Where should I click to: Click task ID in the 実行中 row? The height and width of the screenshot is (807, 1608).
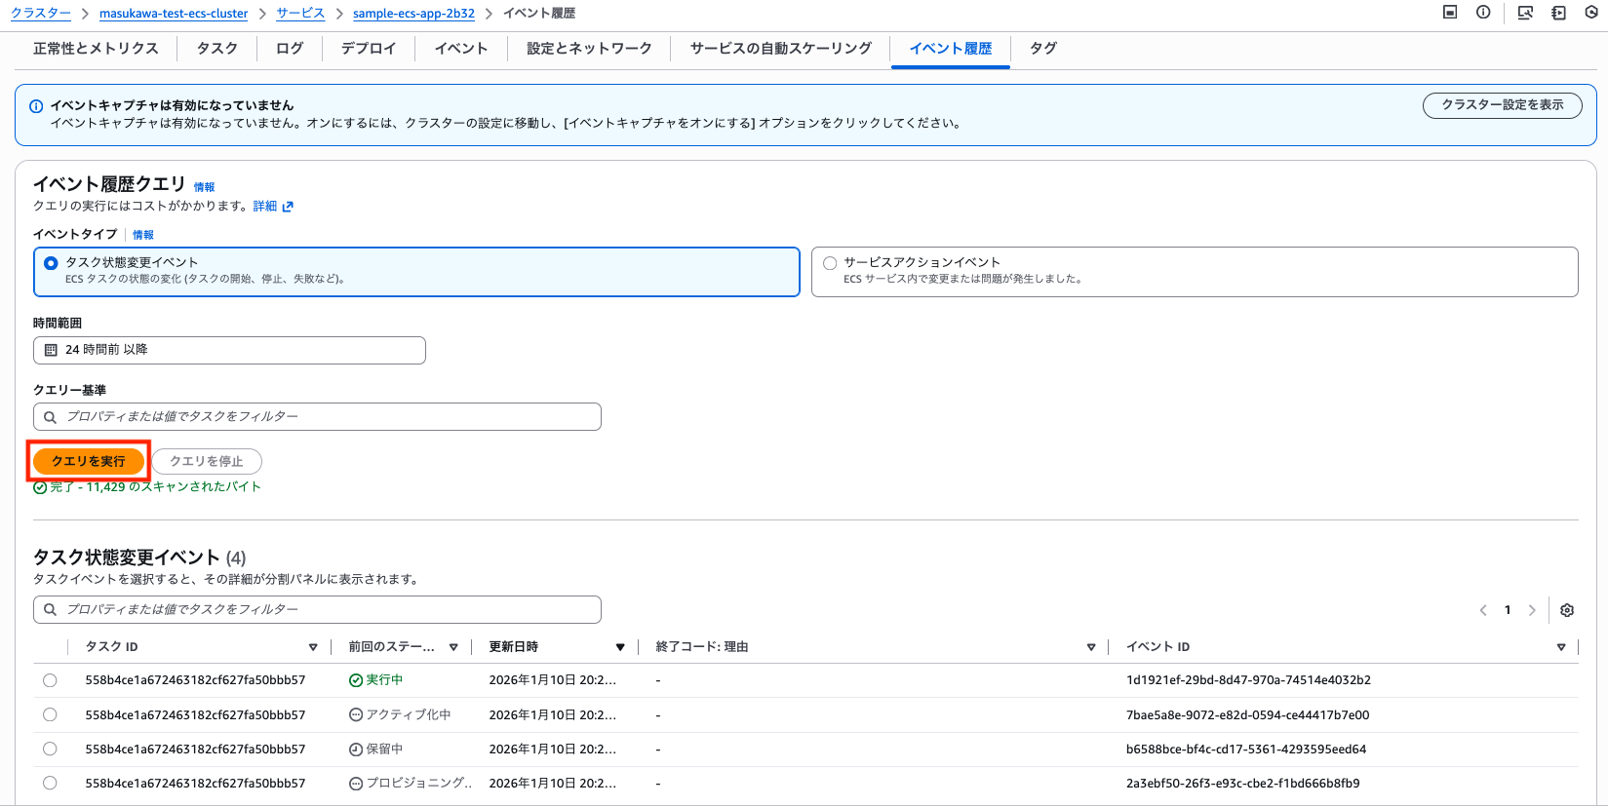[x=195, y=680]
